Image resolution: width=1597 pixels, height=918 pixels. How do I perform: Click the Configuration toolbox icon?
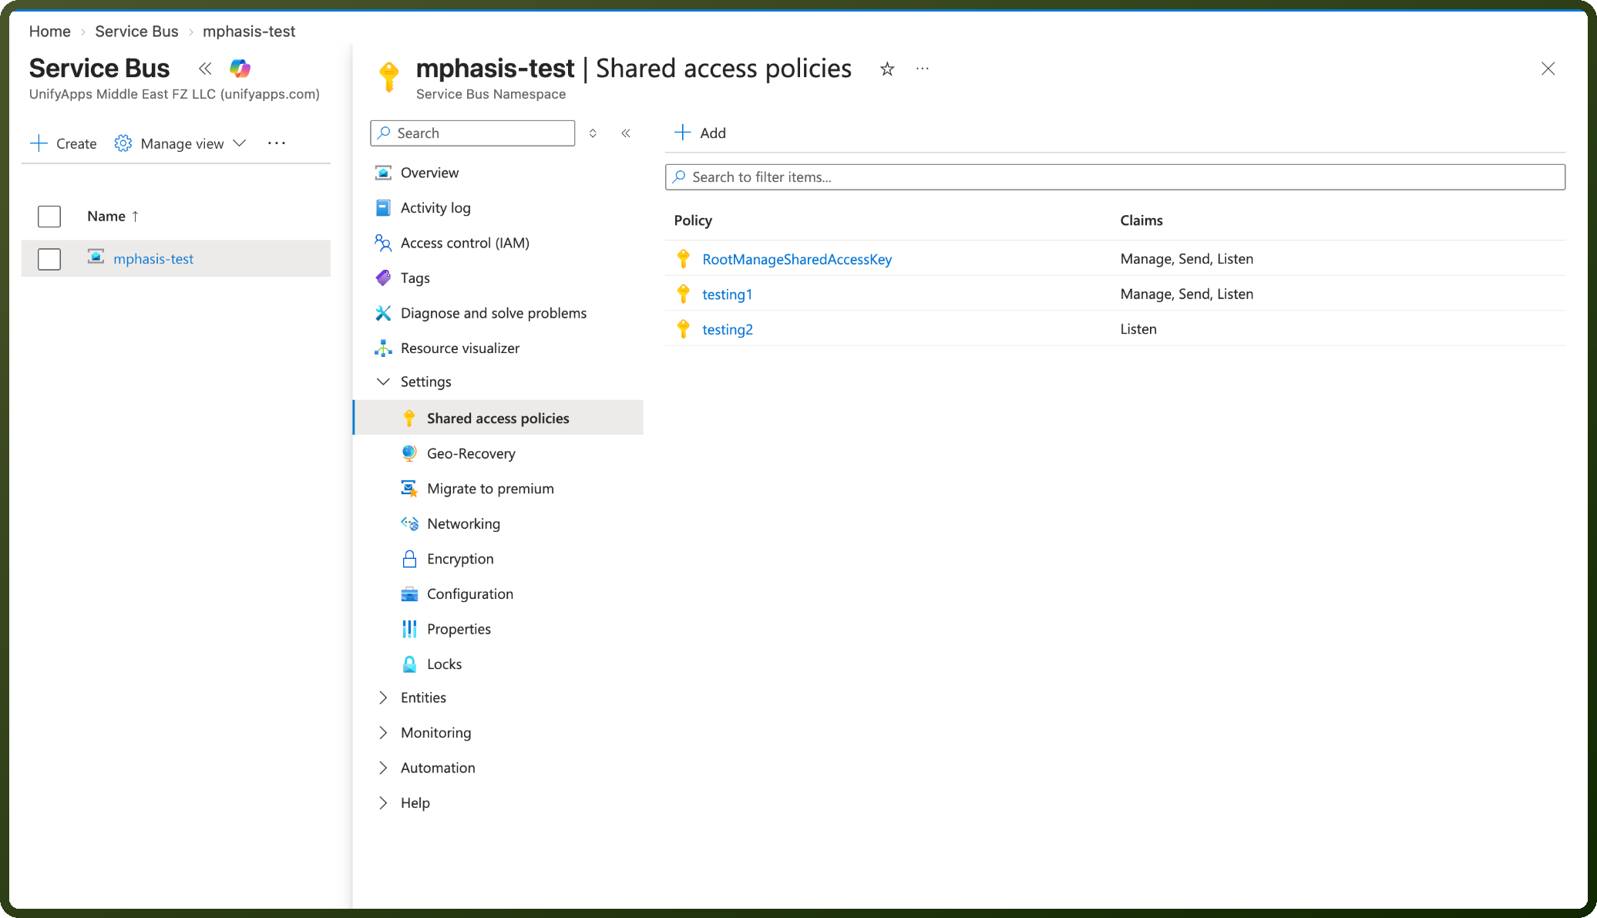(409, 594)
